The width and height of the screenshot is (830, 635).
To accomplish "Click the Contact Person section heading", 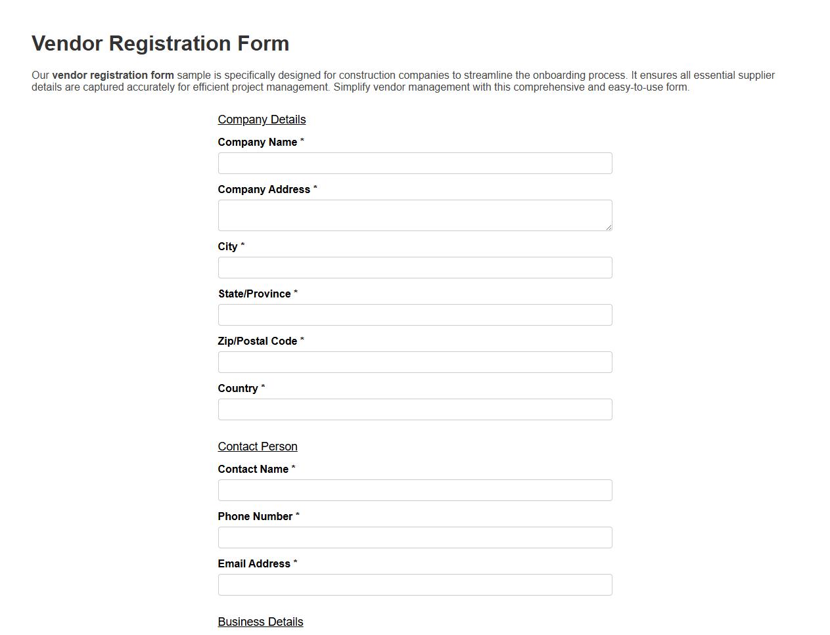I will [258, 447].
